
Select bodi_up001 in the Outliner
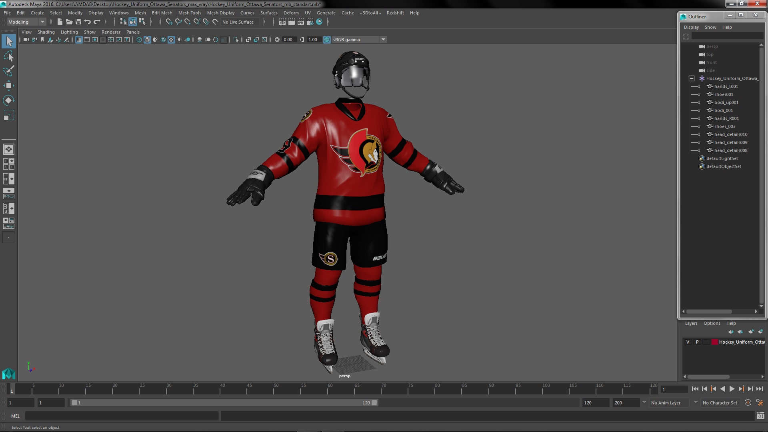tap(726, 102)
